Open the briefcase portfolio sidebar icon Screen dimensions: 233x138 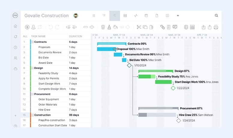pos(15,69)
